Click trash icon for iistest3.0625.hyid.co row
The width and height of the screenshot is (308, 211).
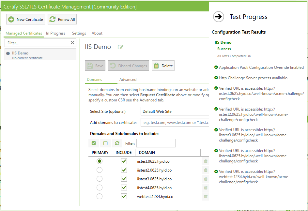tap(206, 179)
